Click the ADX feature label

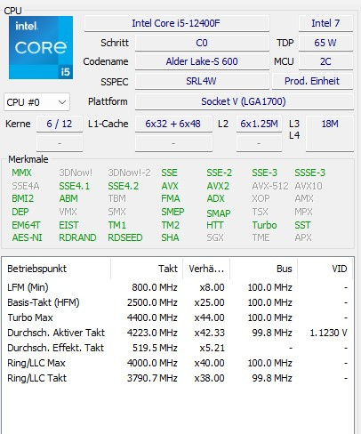(x=215, y=198)
